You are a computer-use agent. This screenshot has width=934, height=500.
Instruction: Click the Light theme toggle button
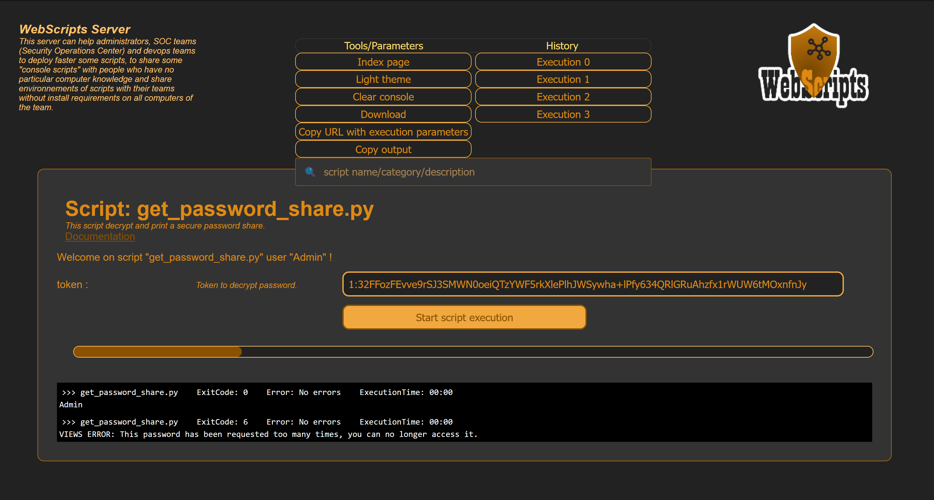pyautogui.click(x=384, y=79)
